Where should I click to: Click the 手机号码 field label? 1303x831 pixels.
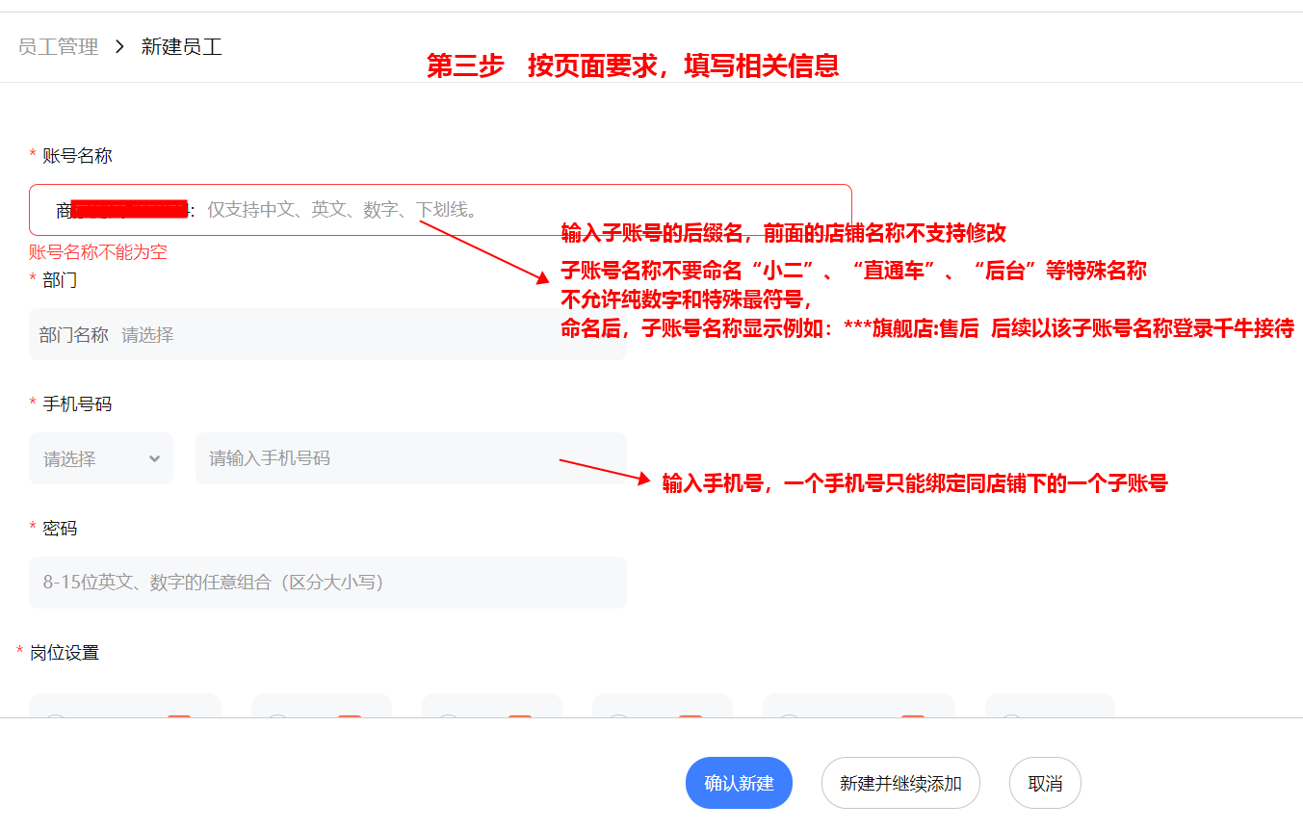tap(76, 403)
